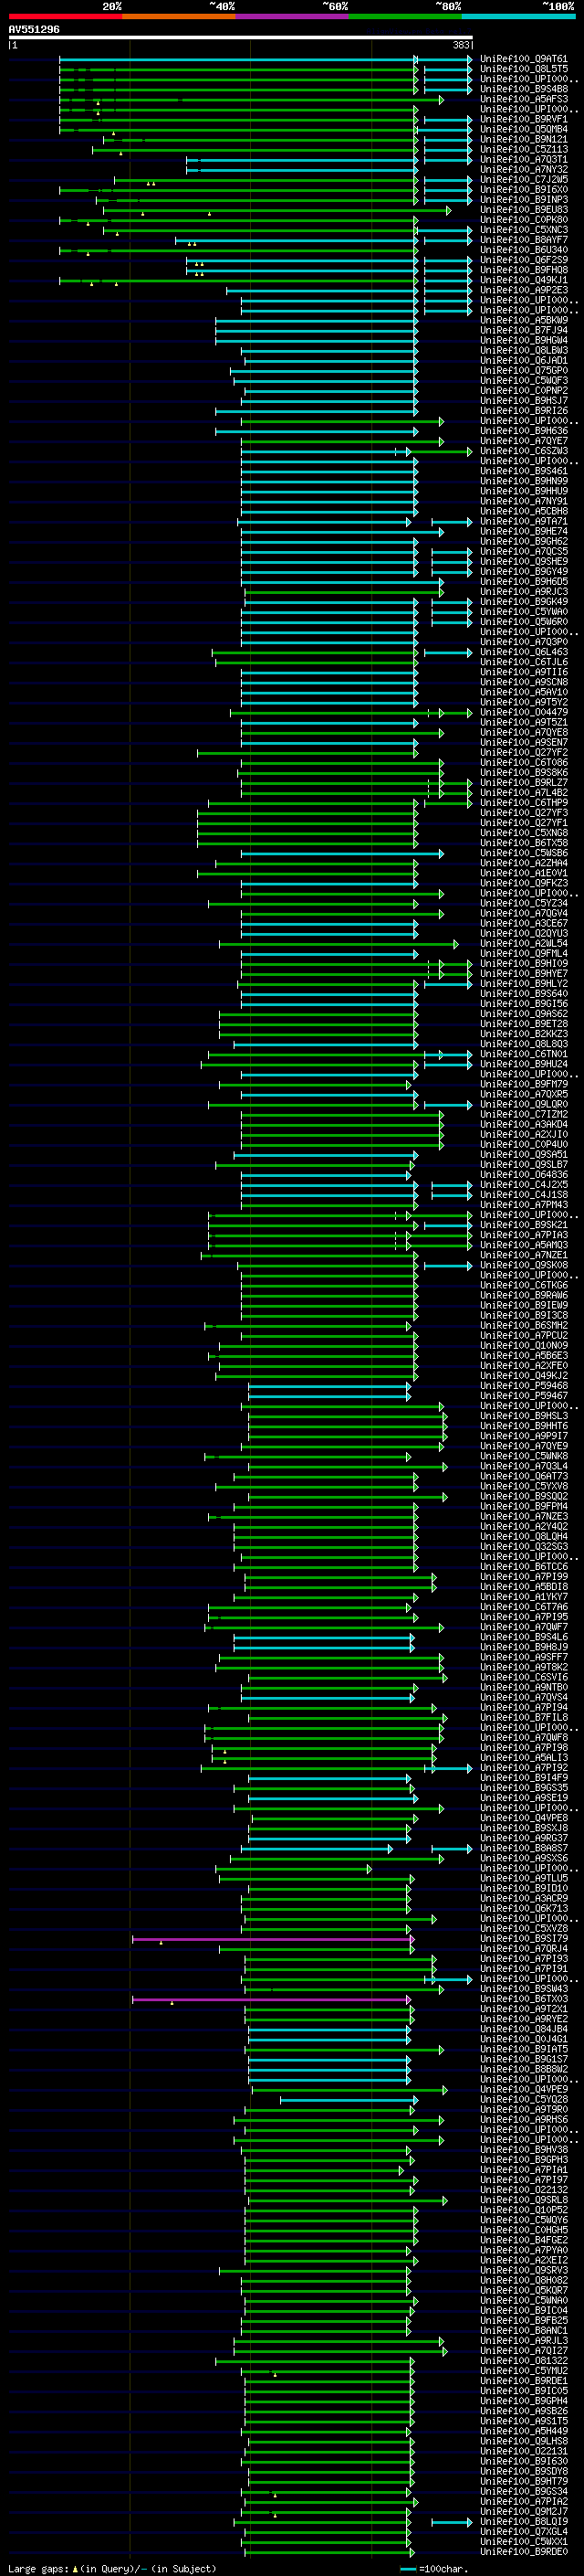Image resolution: width=584 pixels, height=2576 pixels.
Task: Click hit label UniRef100_P59468
Action: 524,1386
